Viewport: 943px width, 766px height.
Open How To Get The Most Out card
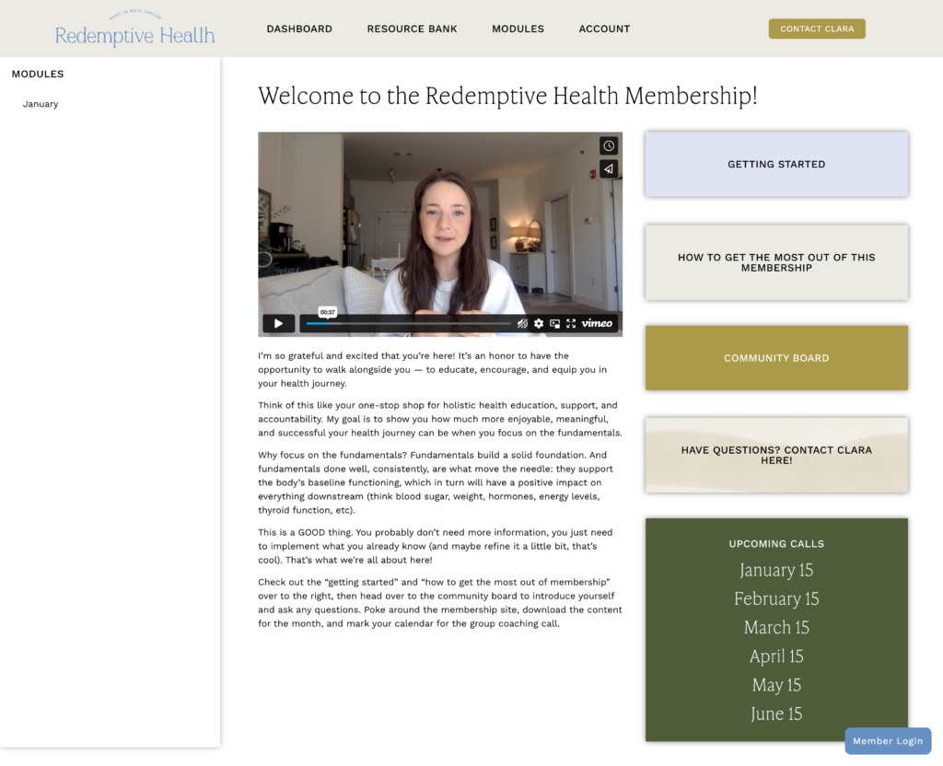pyautogui.click(x=776, y=262)
